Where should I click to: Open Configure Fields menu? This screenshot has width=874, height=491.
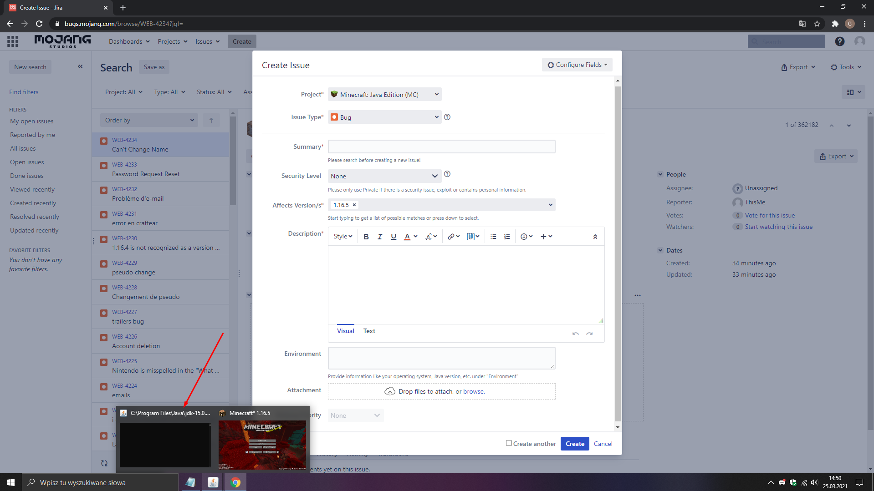pos(577,65)
